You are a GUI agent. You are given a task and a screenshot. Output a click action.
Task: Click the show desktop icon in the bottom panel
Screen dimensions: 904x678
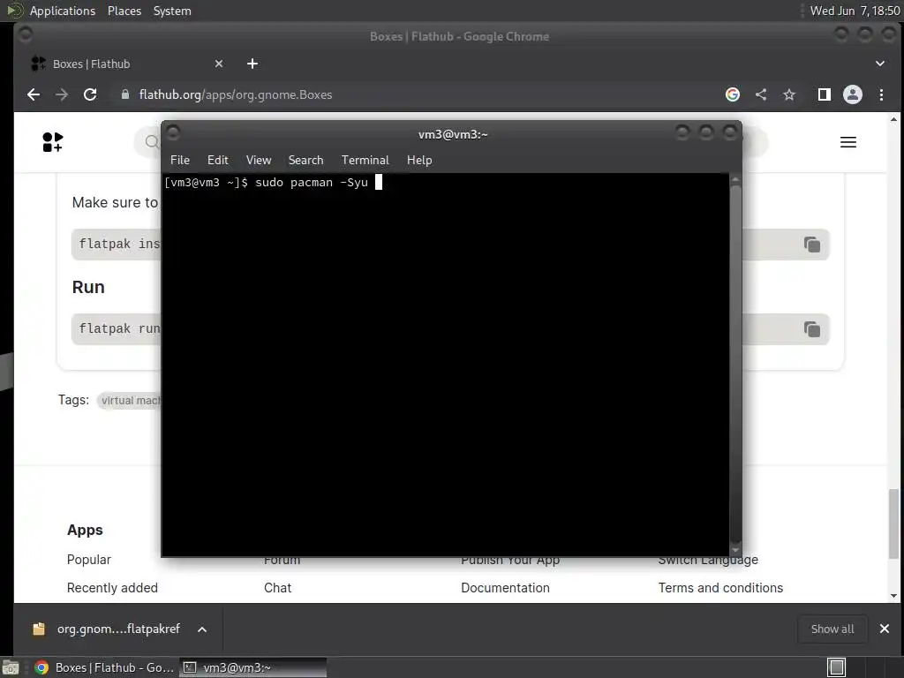tap(11, 667)
